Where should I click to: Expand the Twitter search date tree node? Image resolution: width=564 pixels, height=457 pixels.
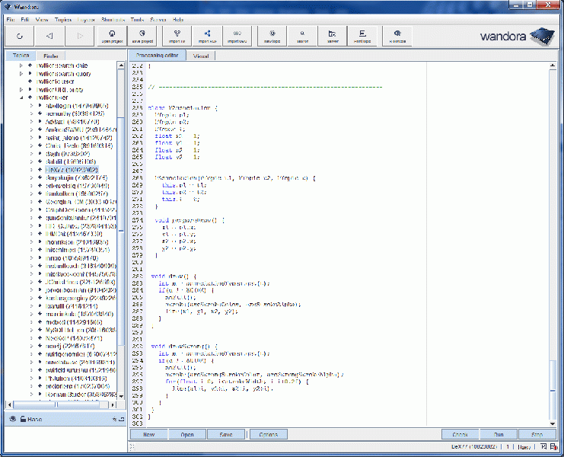(x=21, y=66)
